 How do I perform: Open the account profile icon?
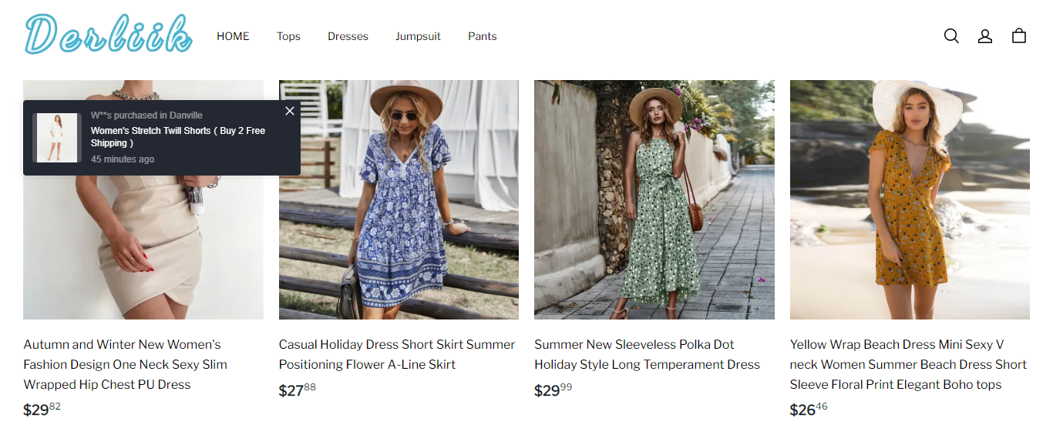pyautogui.click(x=985, y=36)
